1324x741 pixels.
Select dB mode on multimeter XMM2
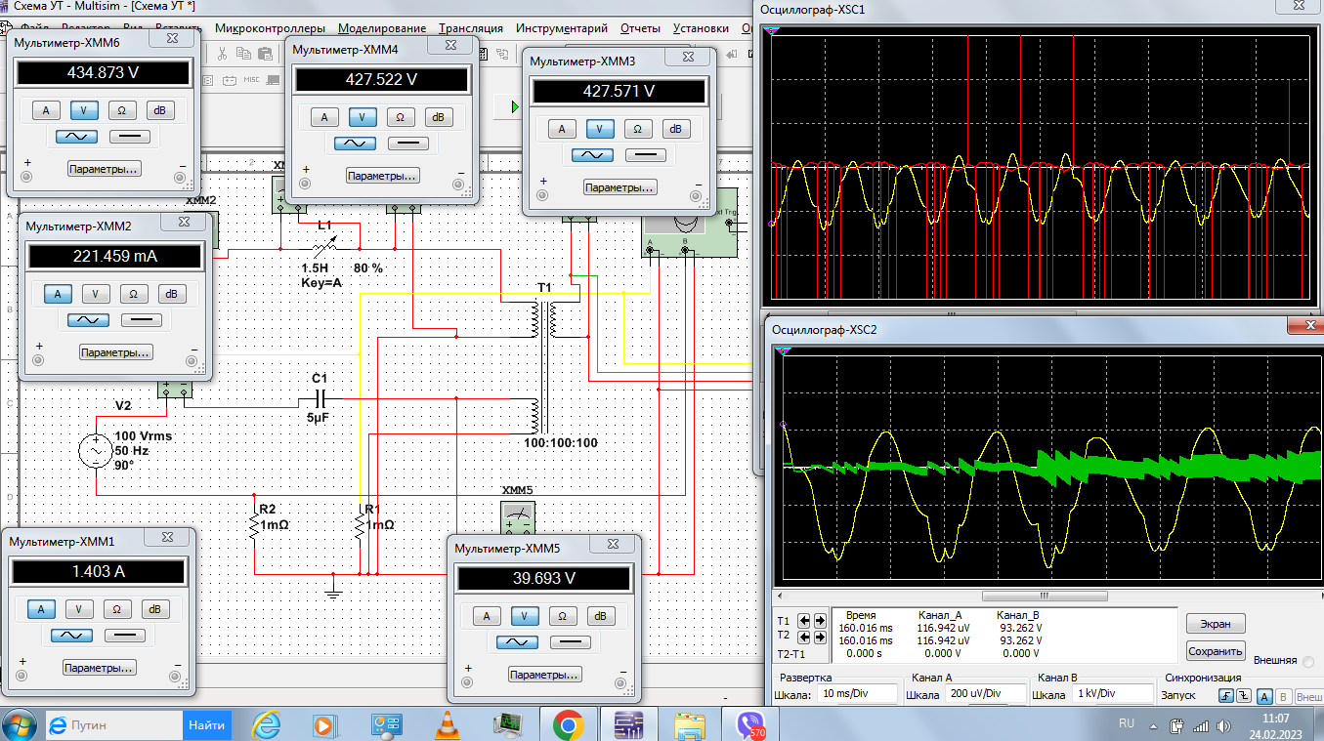pyautogui.click(x=172, y=294)
